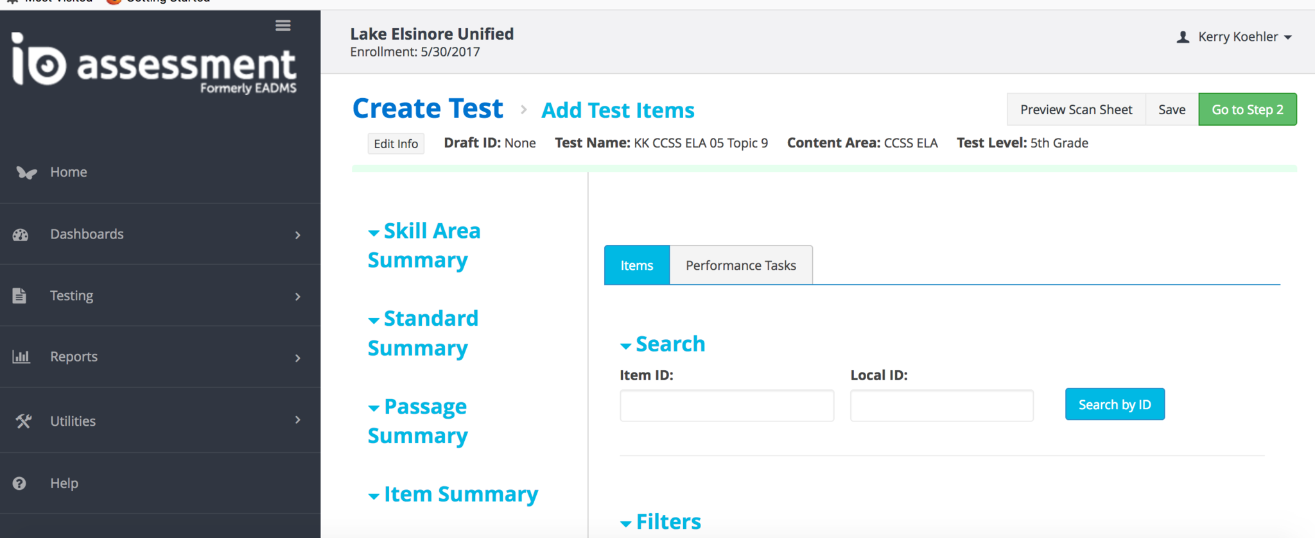Expand the Dashboards submenu chevron
This screenshot has height=538, width=1315.
(297, 235)
